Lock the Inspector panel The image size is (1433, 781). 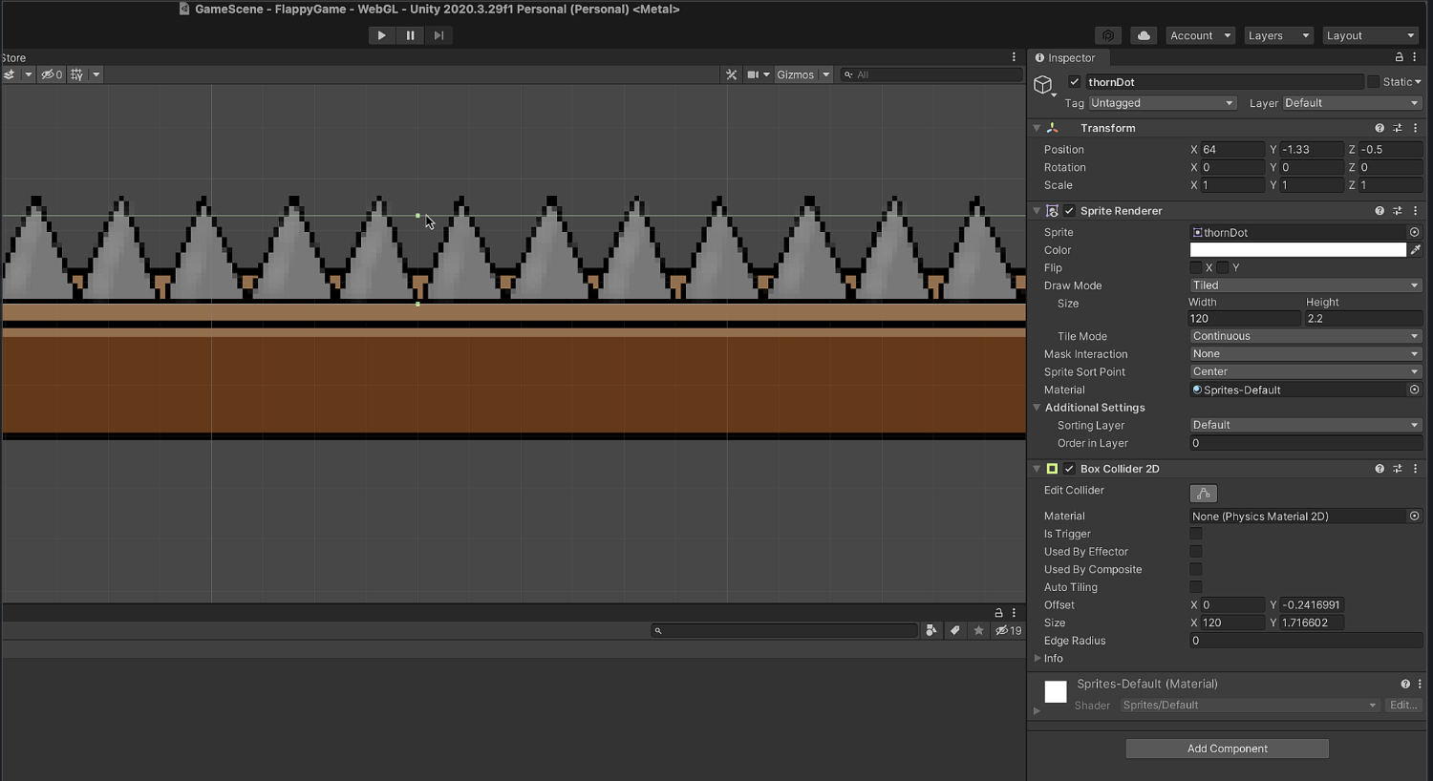point(1400,57)
